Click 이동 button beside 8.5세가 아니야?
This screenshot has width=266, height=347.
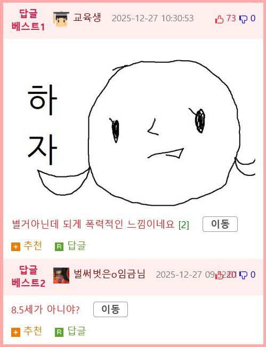point(110,309)
